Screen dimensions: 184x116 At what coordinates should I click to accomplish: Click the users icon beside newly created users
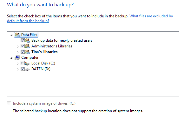click(x=27, y=40)
